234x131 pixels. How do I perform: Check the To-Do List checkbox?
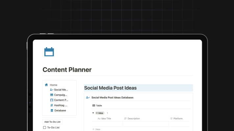coord(44,127)
